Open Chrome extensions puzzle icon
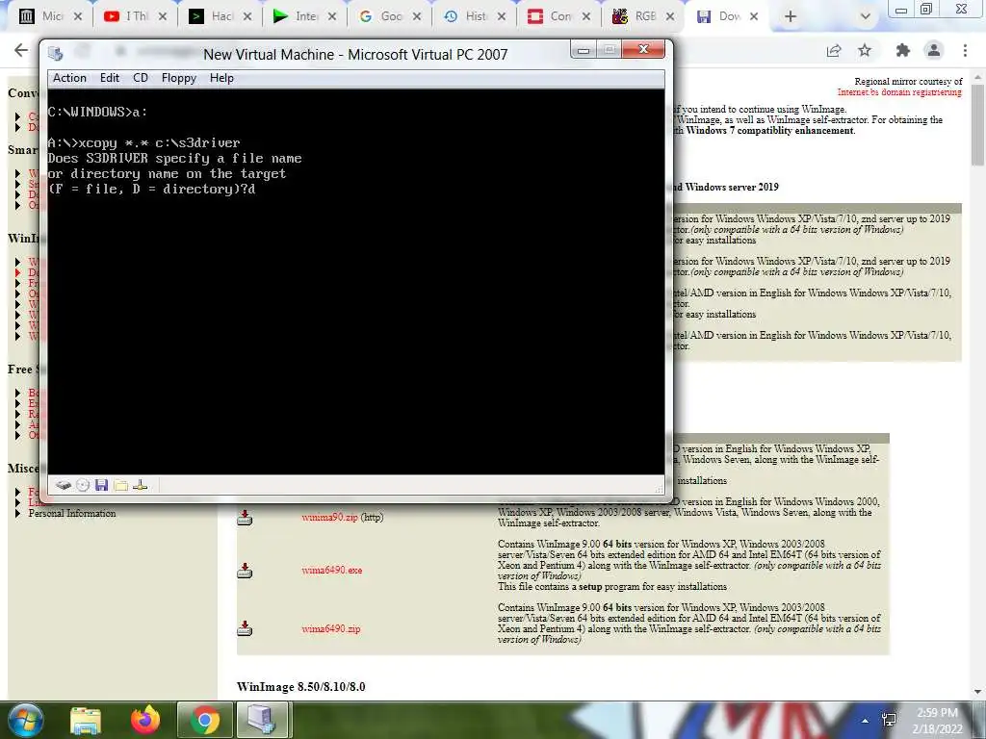The image size is (986, 739). [903, 50]
